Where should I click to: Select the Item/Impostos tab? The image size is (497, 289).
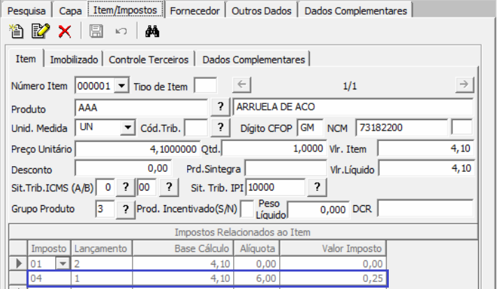click(125, 10)
